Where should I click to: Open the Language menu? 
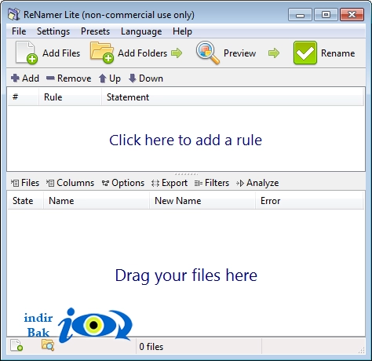point(141,31)
